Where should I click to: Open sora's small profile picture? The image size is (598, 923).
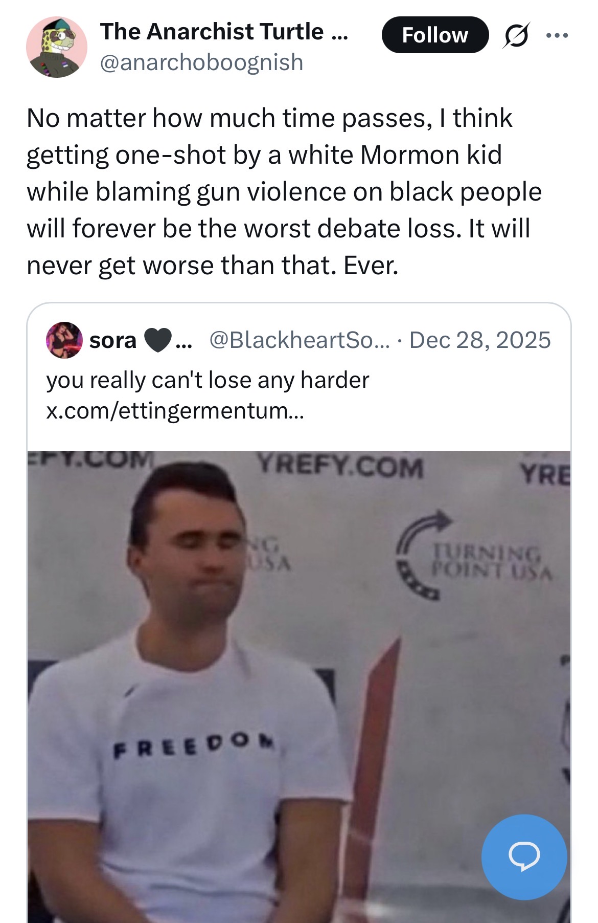[x=64, y=340]
